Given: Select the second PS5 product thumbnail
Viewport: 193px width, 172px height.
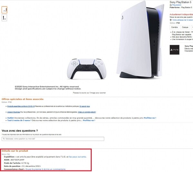Looking at the screenshot, I should point(4,18).
